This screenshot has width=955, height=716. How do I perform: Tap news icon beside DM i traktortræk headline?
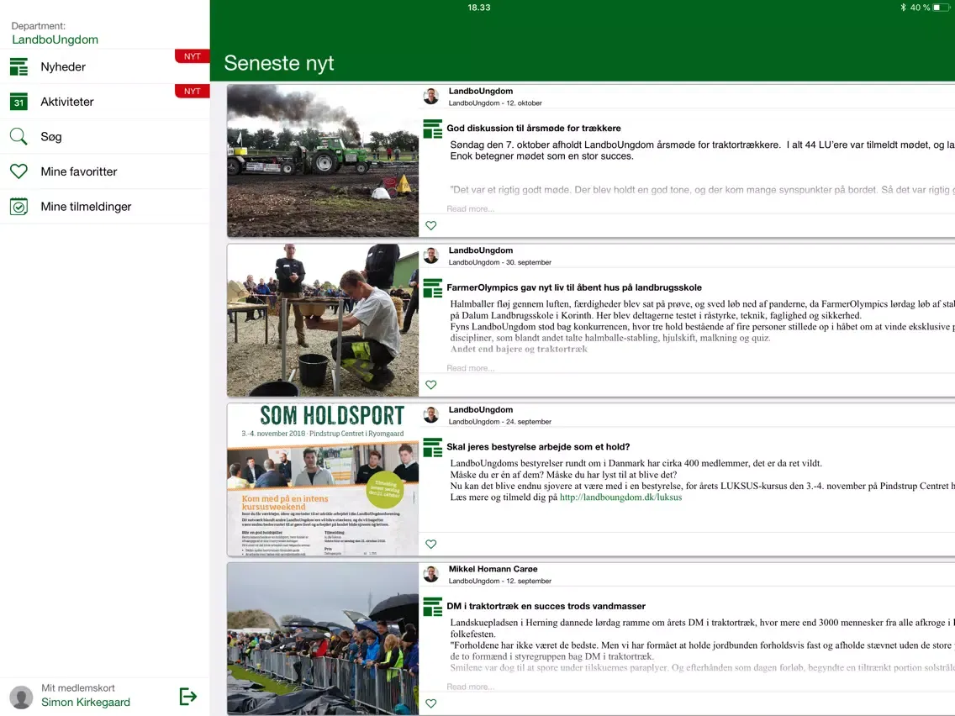(x=433, y=607)
